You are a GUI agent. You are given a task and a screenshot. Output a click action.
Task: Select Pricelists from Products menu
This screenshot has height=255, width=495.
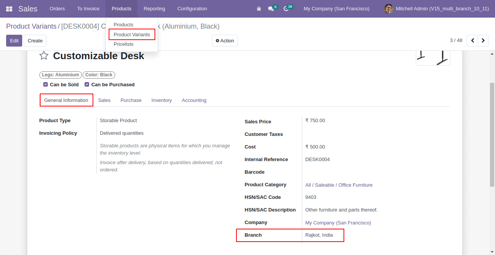click(x=124, y=44)
